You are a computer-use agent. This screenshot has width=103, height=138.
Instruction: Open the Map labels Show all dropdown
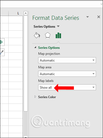[x=67, y=87]
